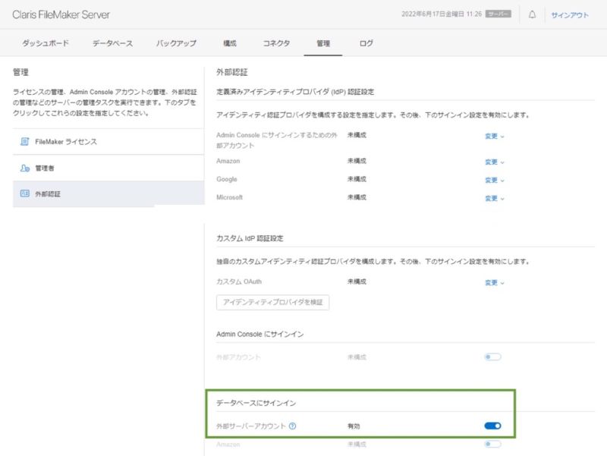Expand 変更 dropdown for カスタム OAuth
This screenshot has height=456, width=607.
(x=495, y=283)
